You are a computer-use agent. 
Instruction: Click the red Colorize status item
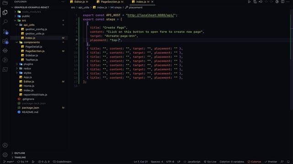click(254, 162)
